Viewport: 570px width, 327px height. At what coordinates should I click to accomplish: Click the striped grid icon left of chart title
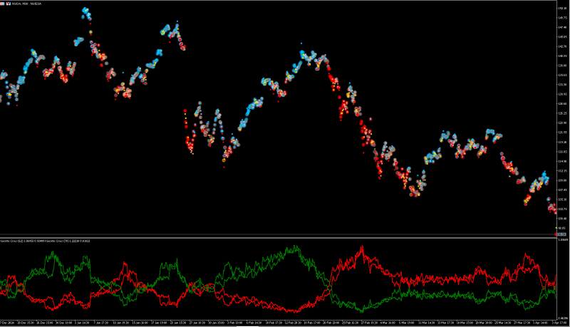(x=2, y=4)
